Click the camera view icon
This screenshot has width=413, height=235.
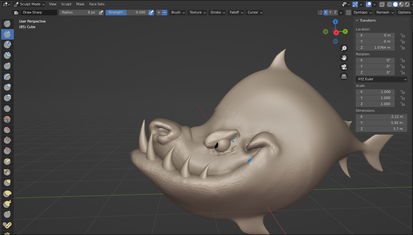point(344,67)
